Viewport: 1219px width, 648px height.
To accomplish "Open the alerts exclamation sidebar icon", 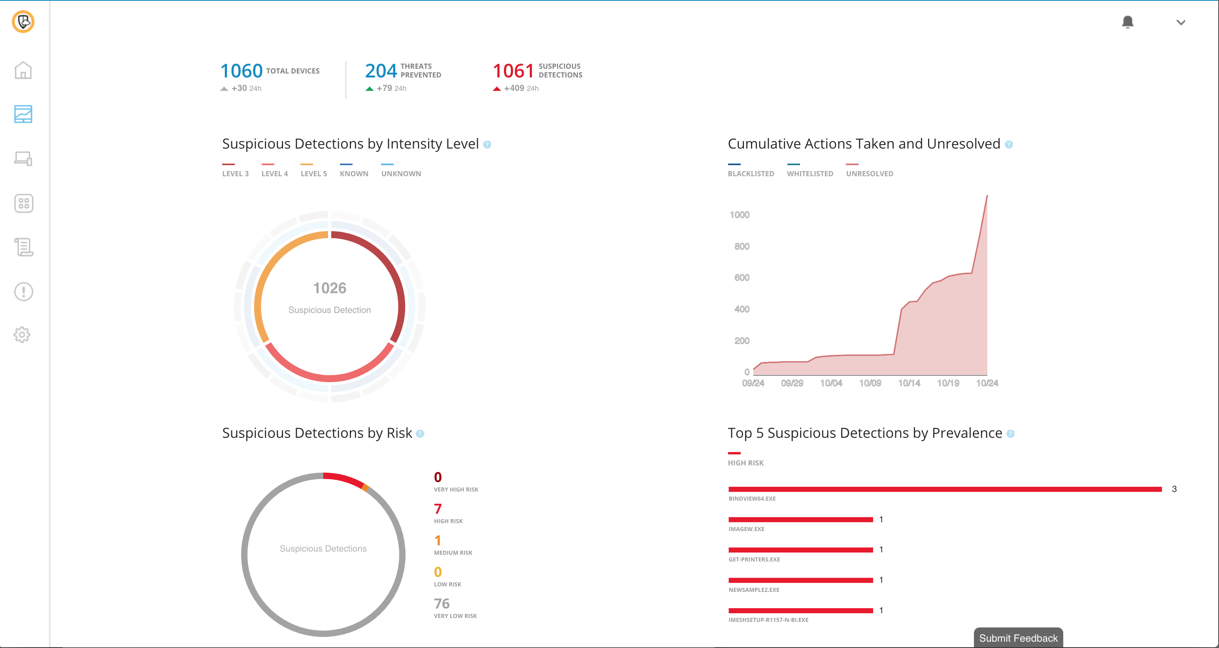I will 23,291.
